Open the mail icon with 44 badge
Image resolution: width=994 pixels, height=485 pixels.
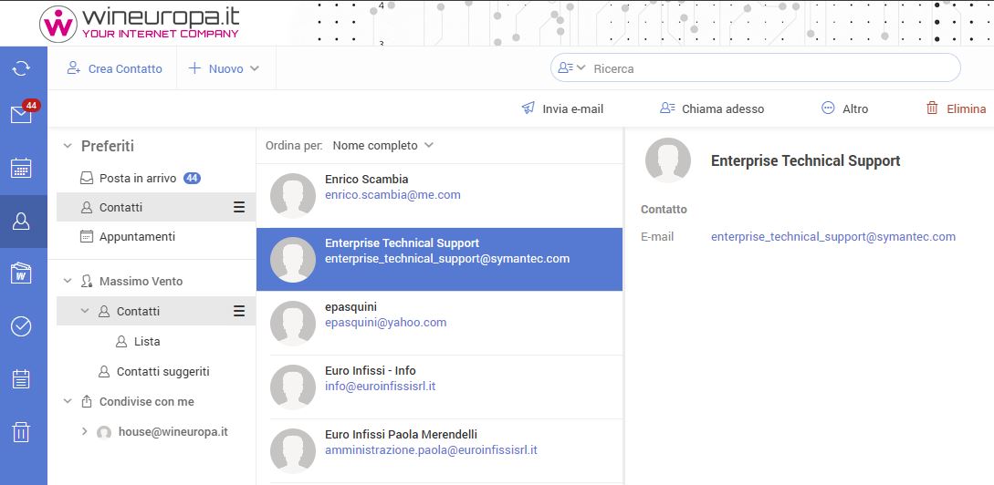coord(21,115)
